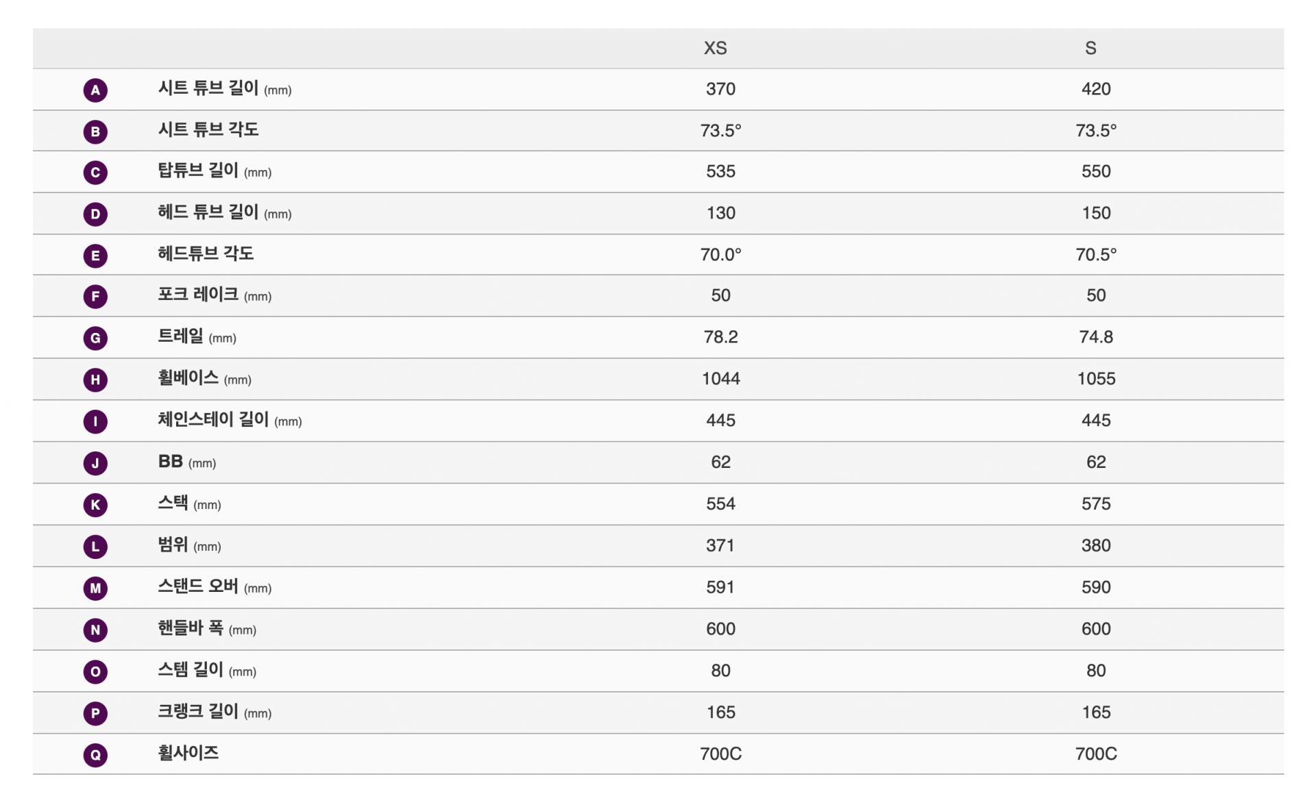
Task: Click the XS size column header
Action: tap(715, 48)
